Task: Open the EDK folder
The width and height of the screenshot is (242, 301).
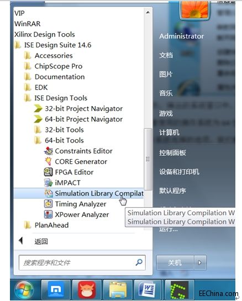Action: 36,87
